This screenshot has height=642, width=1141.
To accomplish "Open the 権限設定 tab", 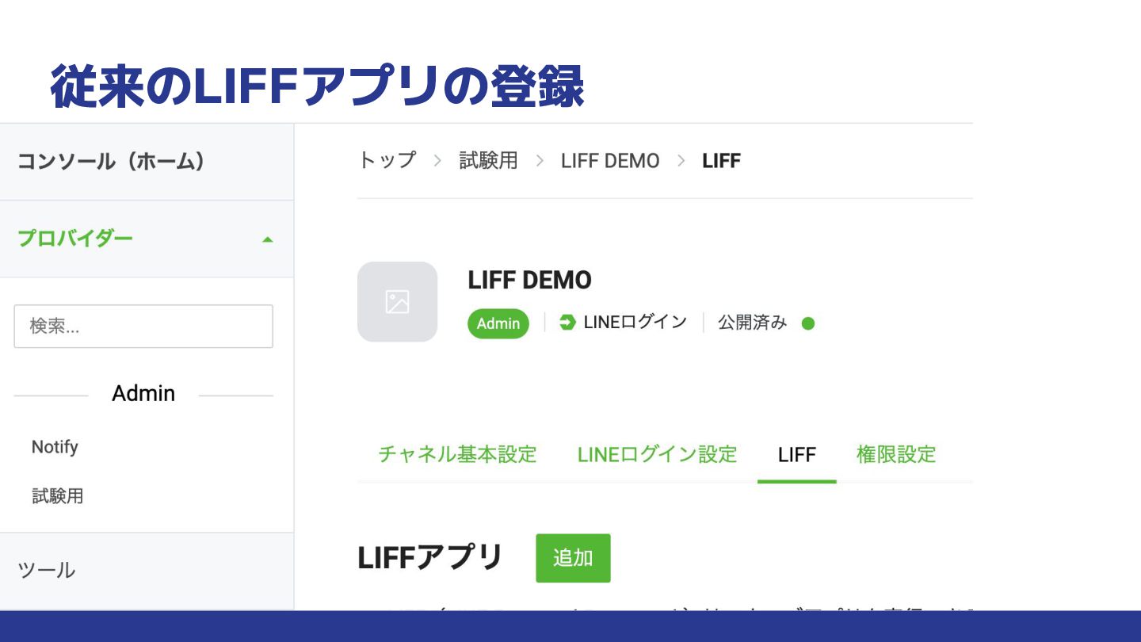I will [896, 454].
